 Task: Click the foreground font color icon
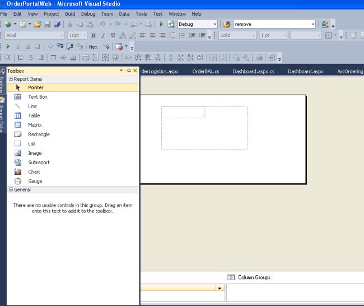coord(123,35)
